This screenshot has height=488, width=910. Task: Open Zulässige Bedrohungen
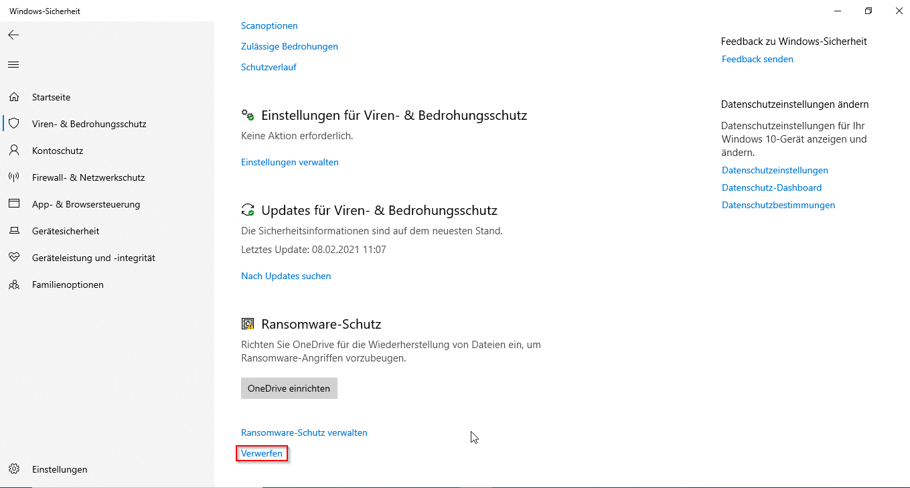(289, 46)
